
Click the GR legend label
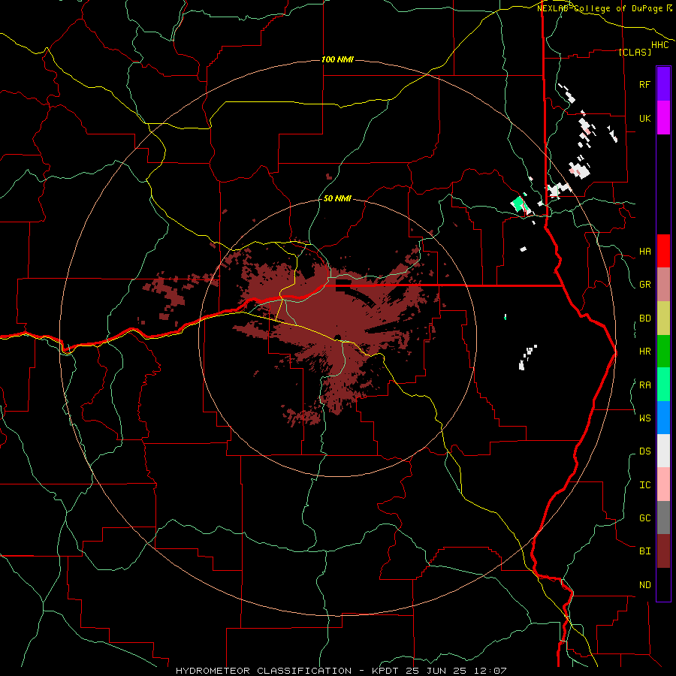[x=644, y=285]
